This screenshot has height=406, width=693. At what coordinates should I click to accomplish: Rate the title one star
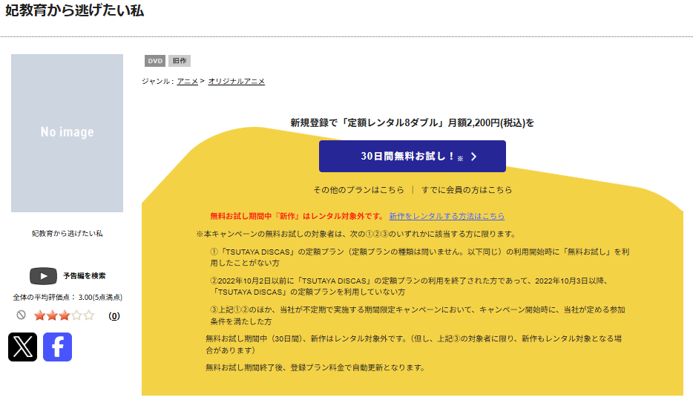pos(40,315)
